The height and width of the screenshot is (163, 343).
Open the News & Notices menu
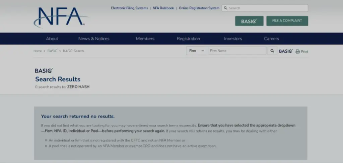click(x=94, y=39)
